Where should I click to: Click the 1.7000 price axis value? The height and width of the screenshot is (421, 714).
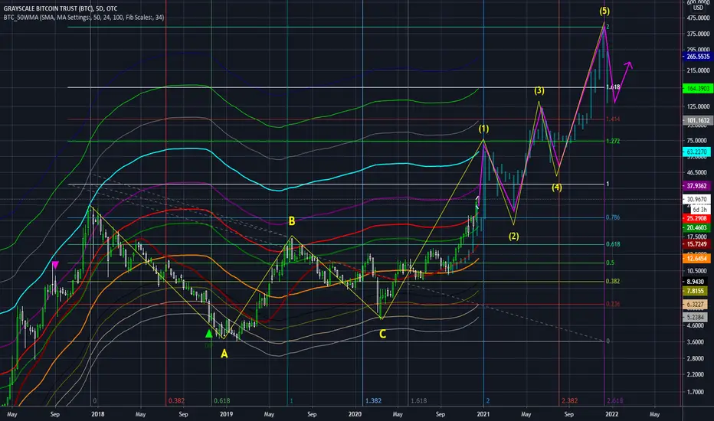(x=696, y=392)
